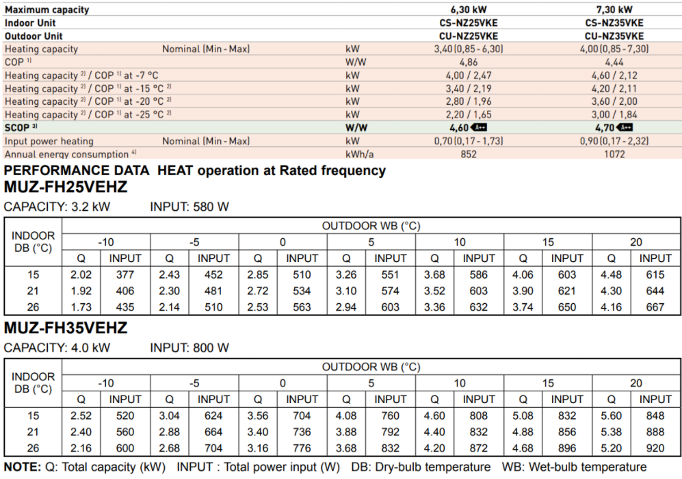Select cell '644' in the MUZ-FH25VEHZ table
Screen dimensions: 682x479
tap(655, 291)
